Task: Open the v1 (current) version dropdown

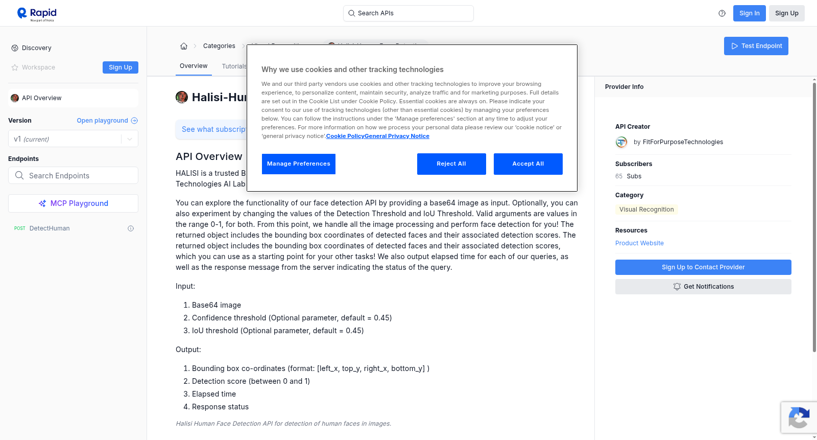Action: pyautogui.click(x=73, y=139)
